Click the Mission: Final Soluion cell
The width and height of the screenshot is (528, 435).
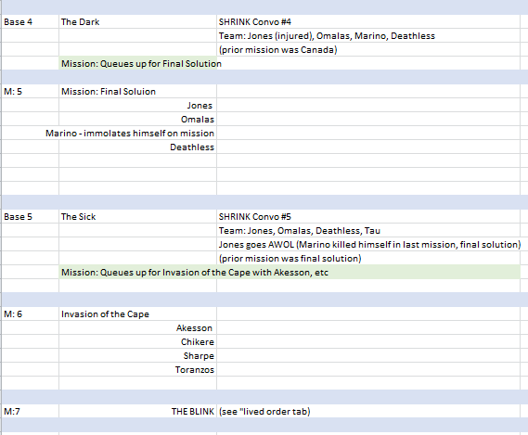137,91
